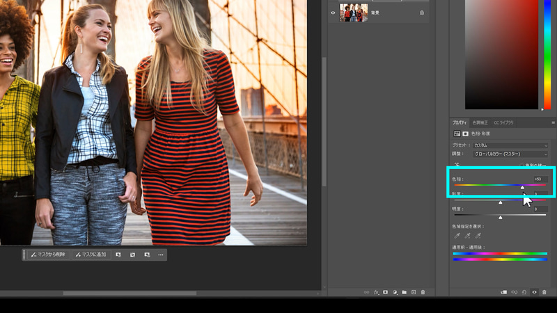
Task: Create new fill or adjustment layer
Action: coord(395,292)
